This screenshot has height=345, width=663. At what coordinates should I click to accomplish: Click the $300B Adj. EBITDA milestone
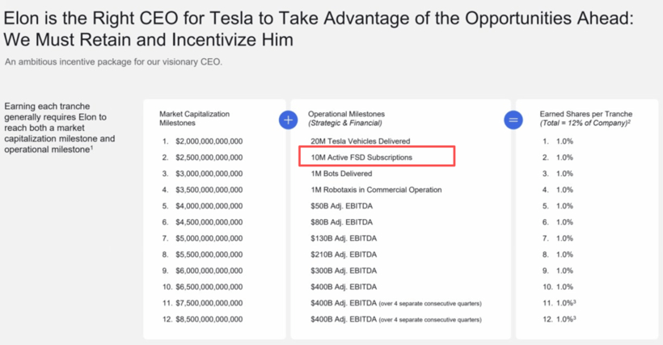click(344, 271)
